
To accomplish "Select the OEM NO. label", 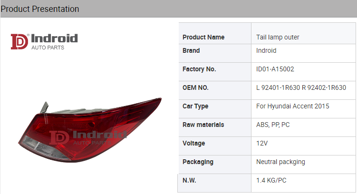I will 195,87.
